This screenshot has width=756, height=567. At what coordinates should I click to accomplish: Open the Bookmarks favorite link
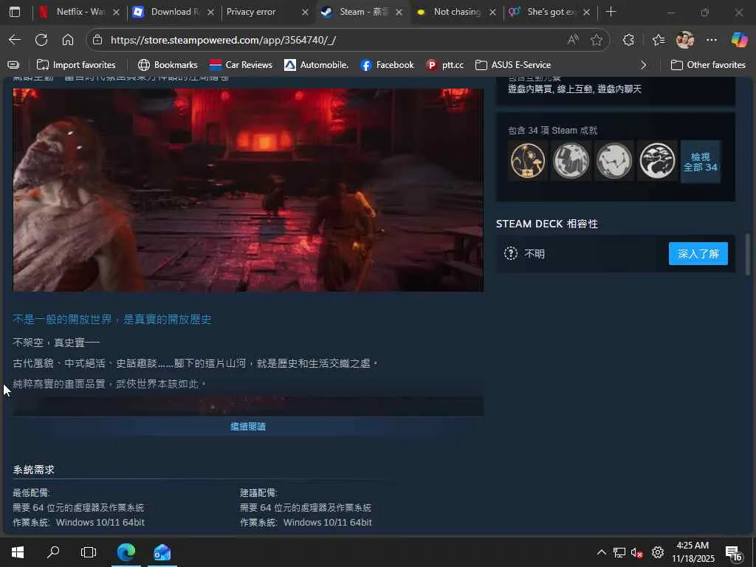click(x=168, y=65)
